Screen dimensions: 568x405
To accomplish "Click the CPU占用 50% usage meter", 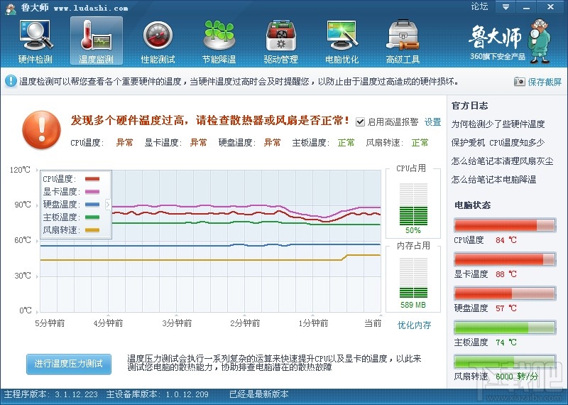I will coord(413,204).
